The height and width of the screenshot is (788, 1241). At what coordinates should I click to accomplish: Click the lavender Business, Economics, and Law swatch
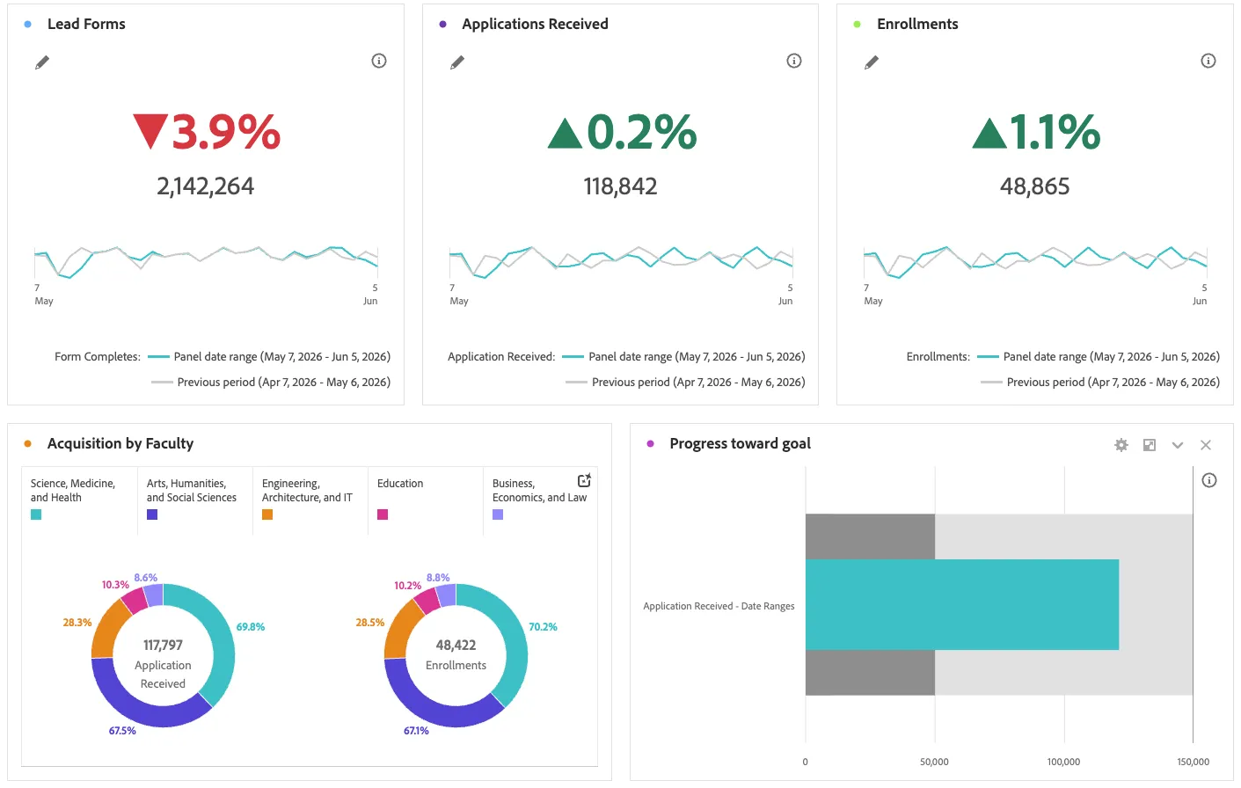(x=498, y=514)
